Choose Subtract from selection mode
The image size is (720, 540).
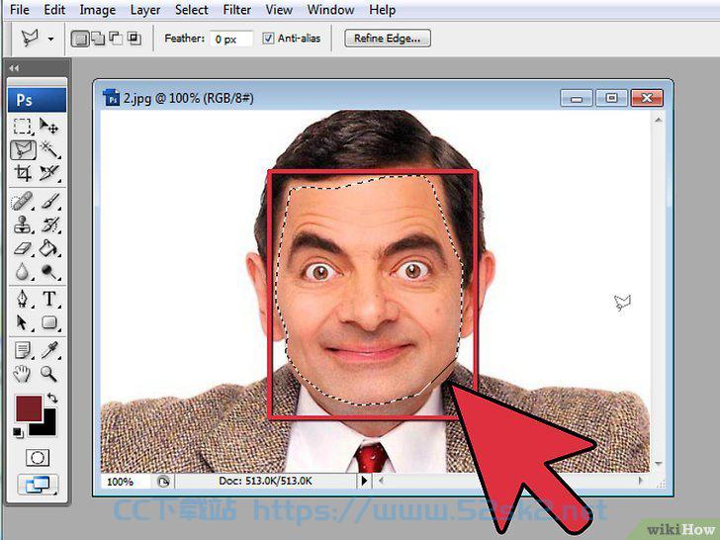click(x=116, y=39)
